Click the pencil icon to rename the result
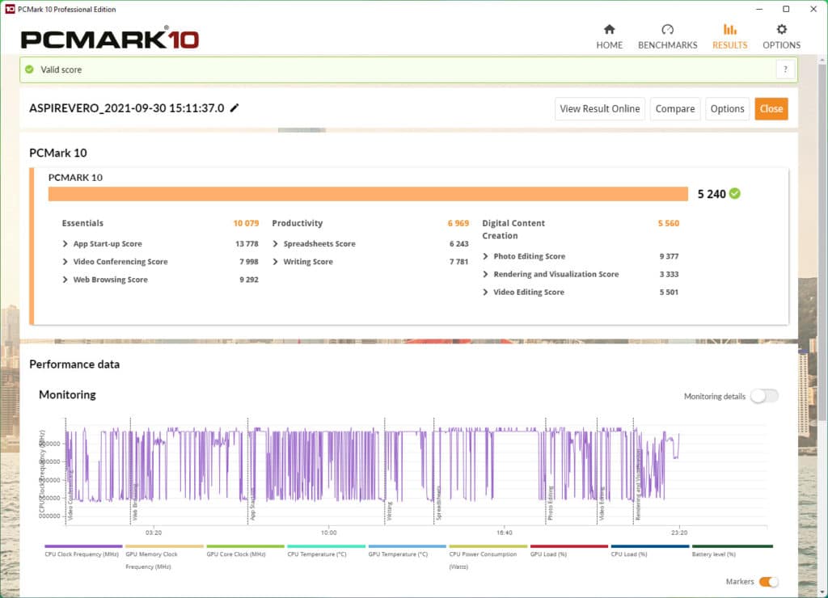 pos(234,107)
